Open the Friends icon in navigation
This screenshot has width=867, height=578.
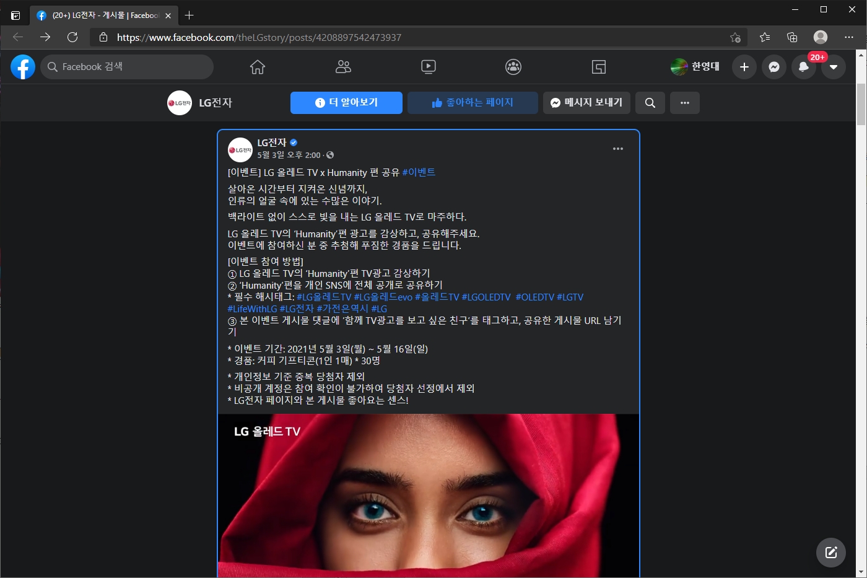tap(343, 67)
